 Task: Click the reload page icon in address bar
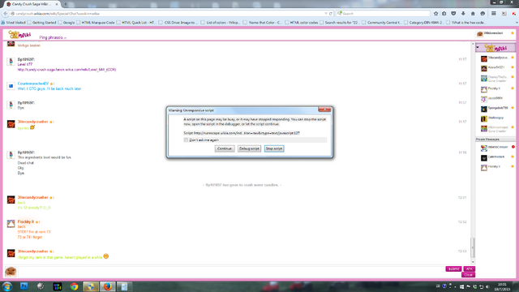coord(331,14)
